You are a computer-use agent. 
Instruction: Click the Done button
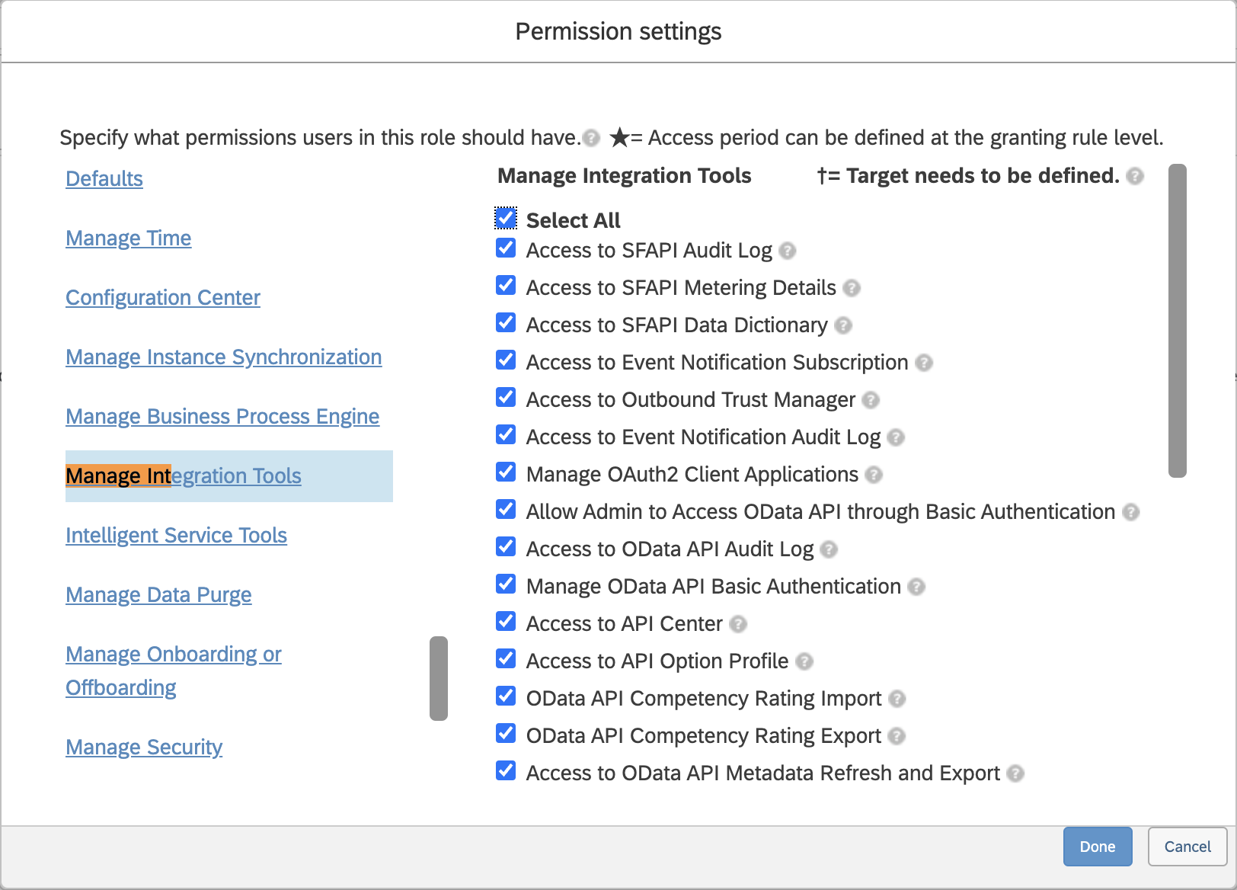(x=1097, y=847)
